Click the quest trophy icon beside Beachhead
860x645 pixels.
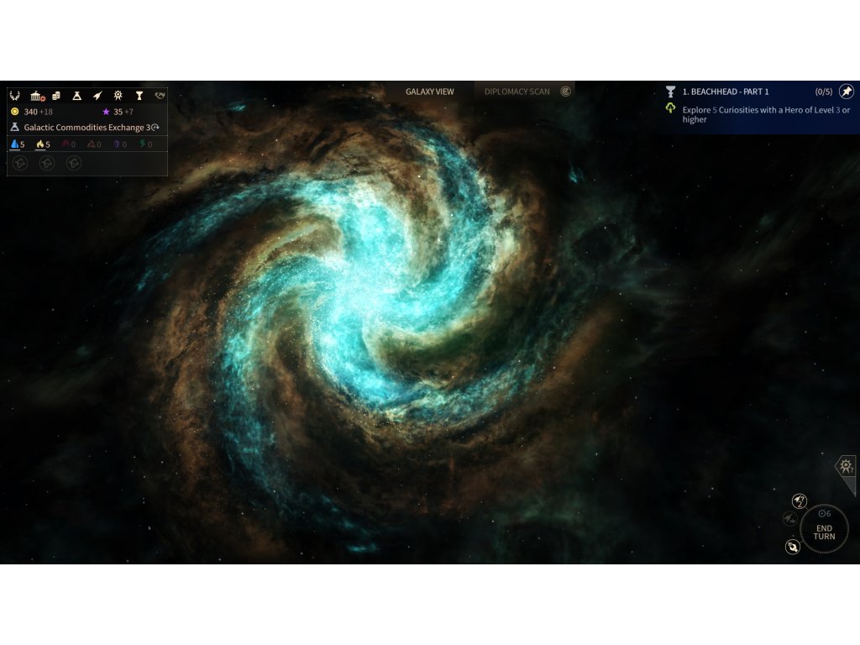670,92
